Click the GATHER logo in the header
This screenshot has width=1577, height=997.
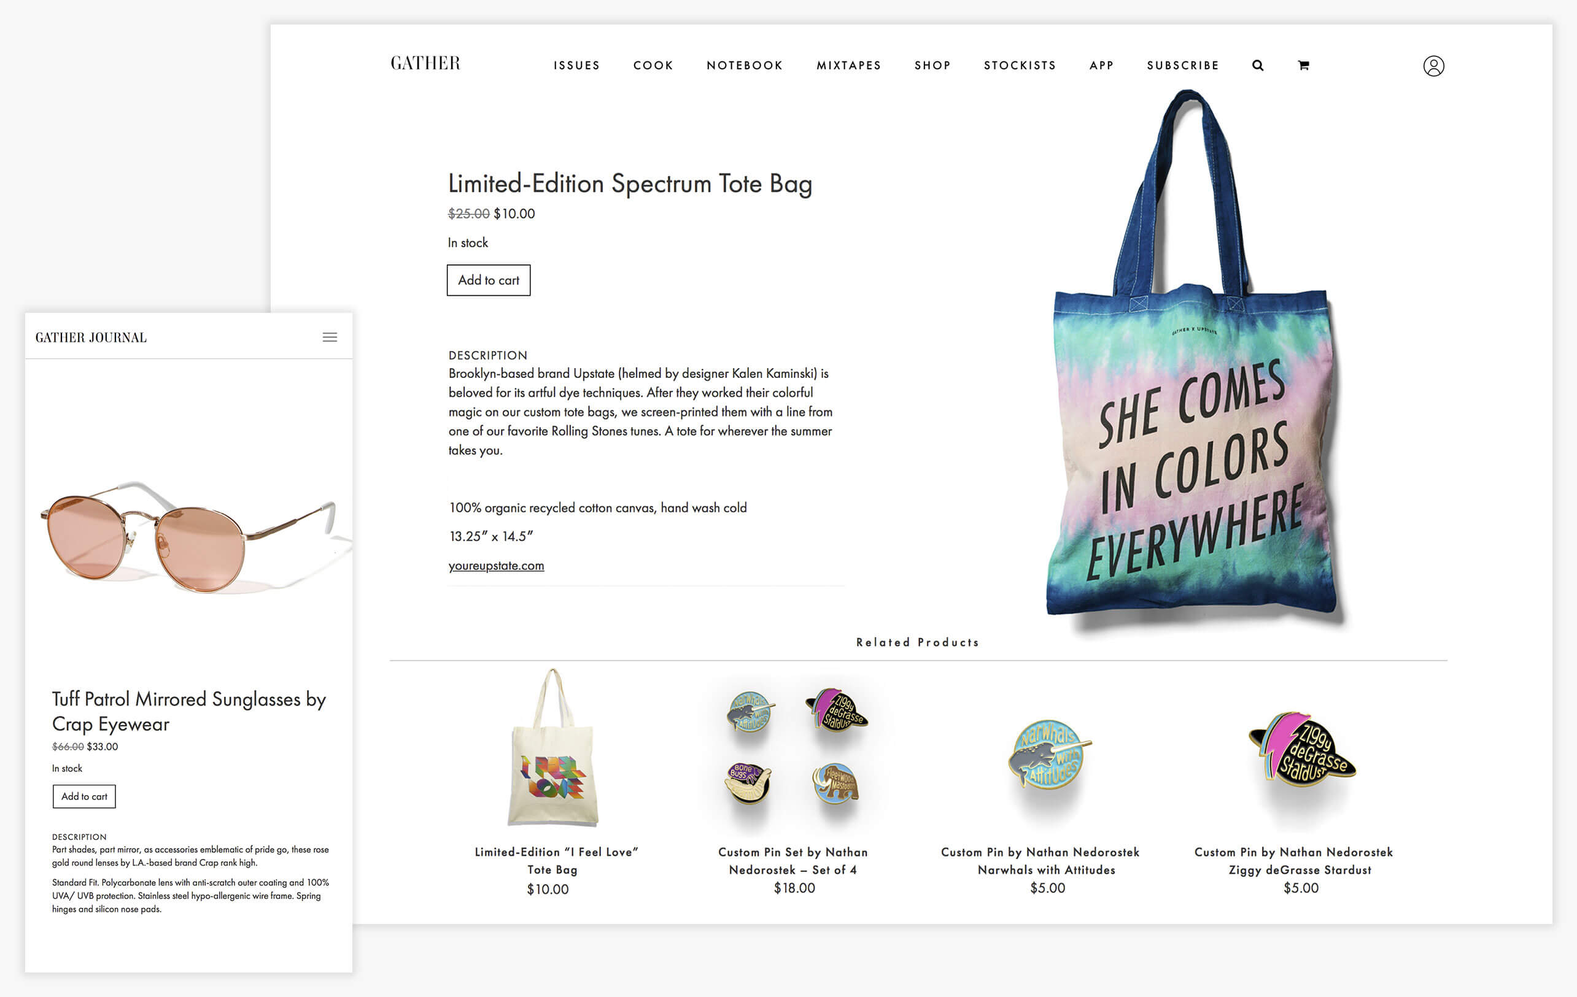425,63
